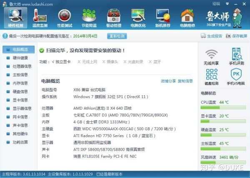Open the 硬件检测 hardware detection tool
This screenshot has width=250, height=178.
16,18
